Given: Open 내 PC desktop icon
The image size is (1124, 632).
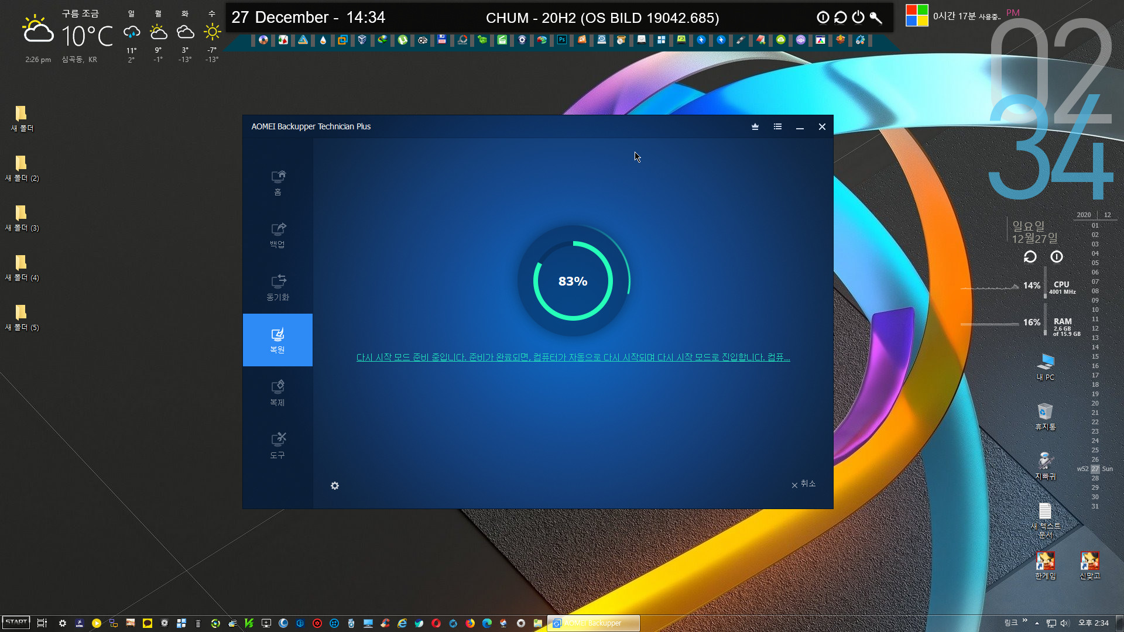Looking at the screenshot, I should tap(1046, 367).
